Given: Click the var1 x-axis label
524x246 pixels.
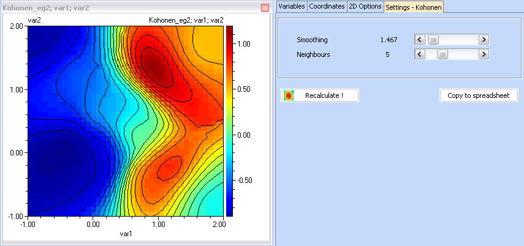Looking at the screenshot, I should pyautogui.click(x=125, y=233).
